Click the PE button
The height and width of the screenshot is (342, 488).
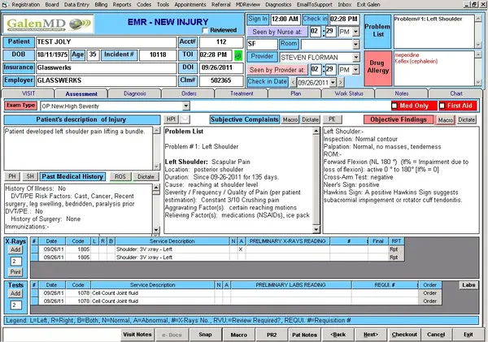[332, 119]
